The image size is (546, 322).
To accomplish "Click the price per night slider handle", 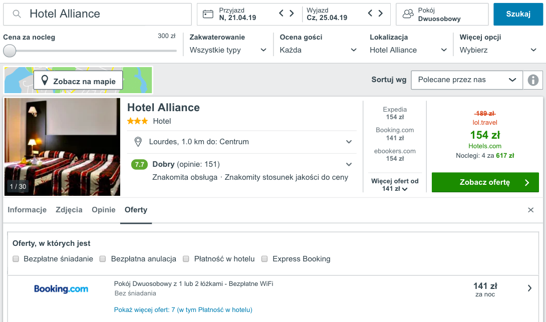I will (10, 51).
